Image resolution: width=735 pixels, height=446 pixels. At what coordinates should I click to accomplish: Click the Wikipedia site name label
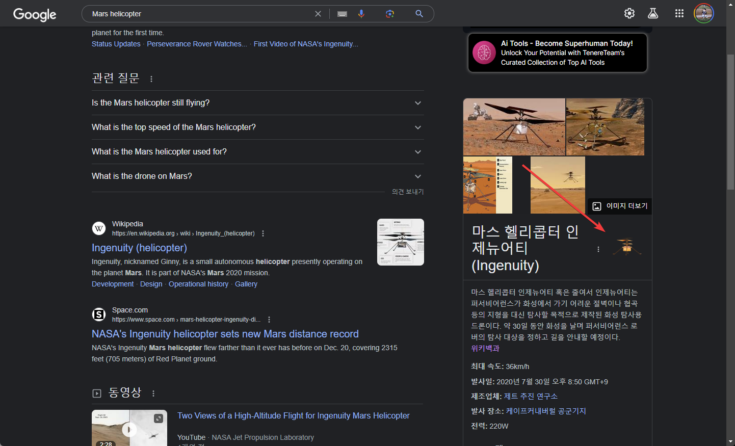(x=127, y=224)
